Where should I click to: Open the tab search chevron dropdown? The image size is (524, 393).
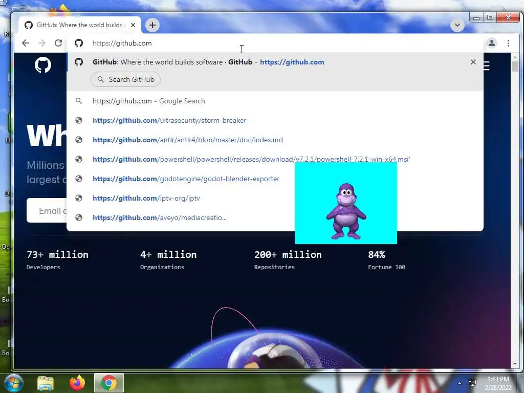[457, 25]
